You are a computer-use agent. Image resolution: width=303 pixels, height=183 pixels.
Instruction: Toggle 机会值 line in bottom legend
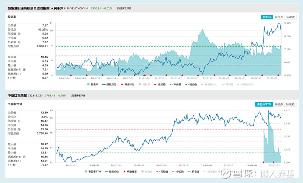click(194, 171)
